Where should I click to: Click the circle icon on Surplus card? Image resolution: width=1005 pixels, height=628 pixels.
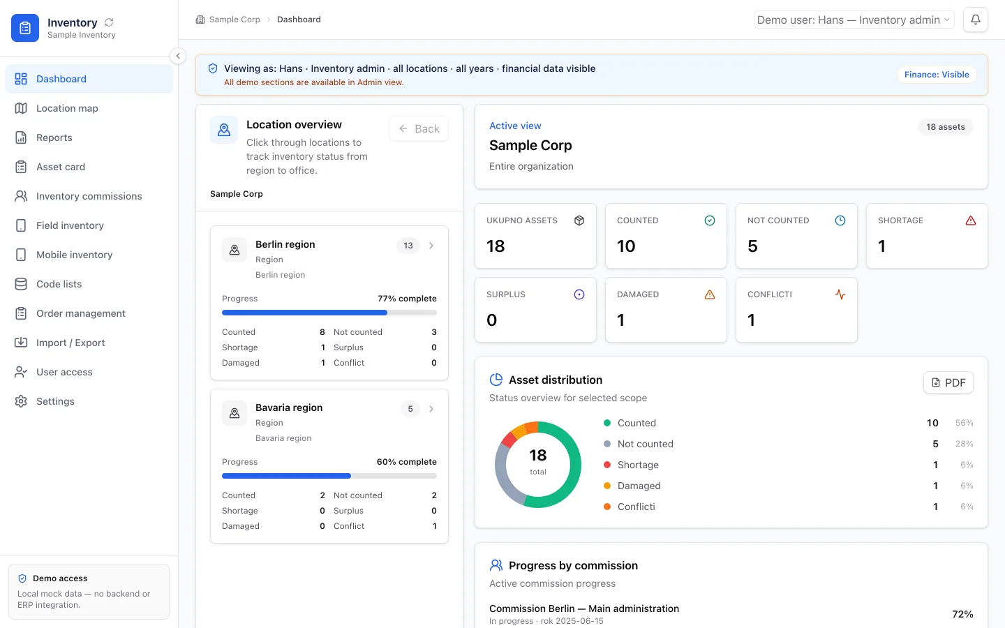pyautogui.click(x=579, y=294)
